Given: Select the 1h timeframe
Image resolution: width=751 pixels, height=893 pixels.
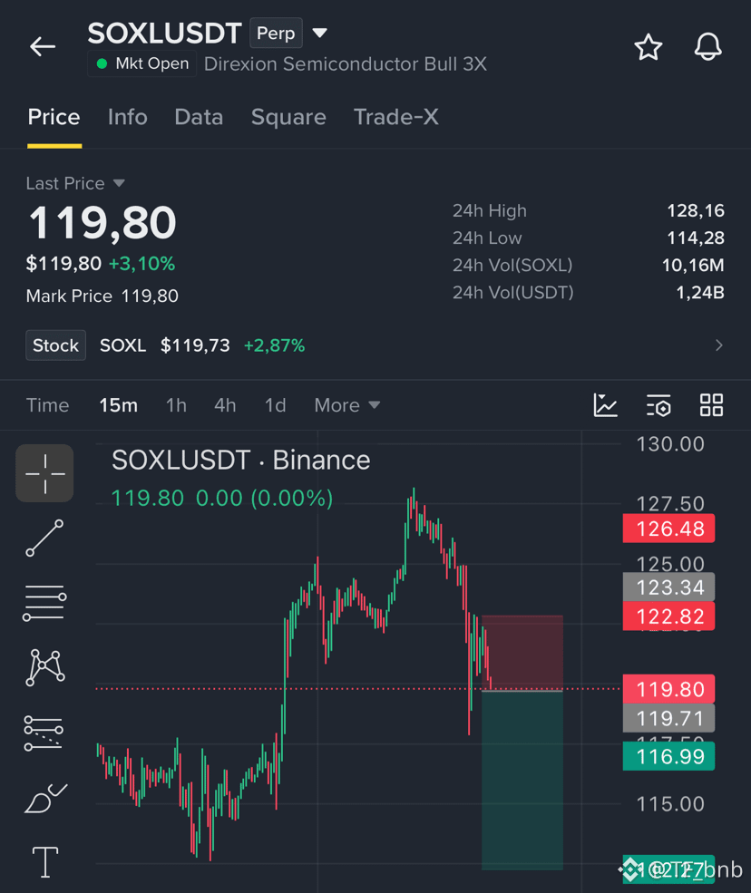Looking at the screenshot, I should pos(176,405).
